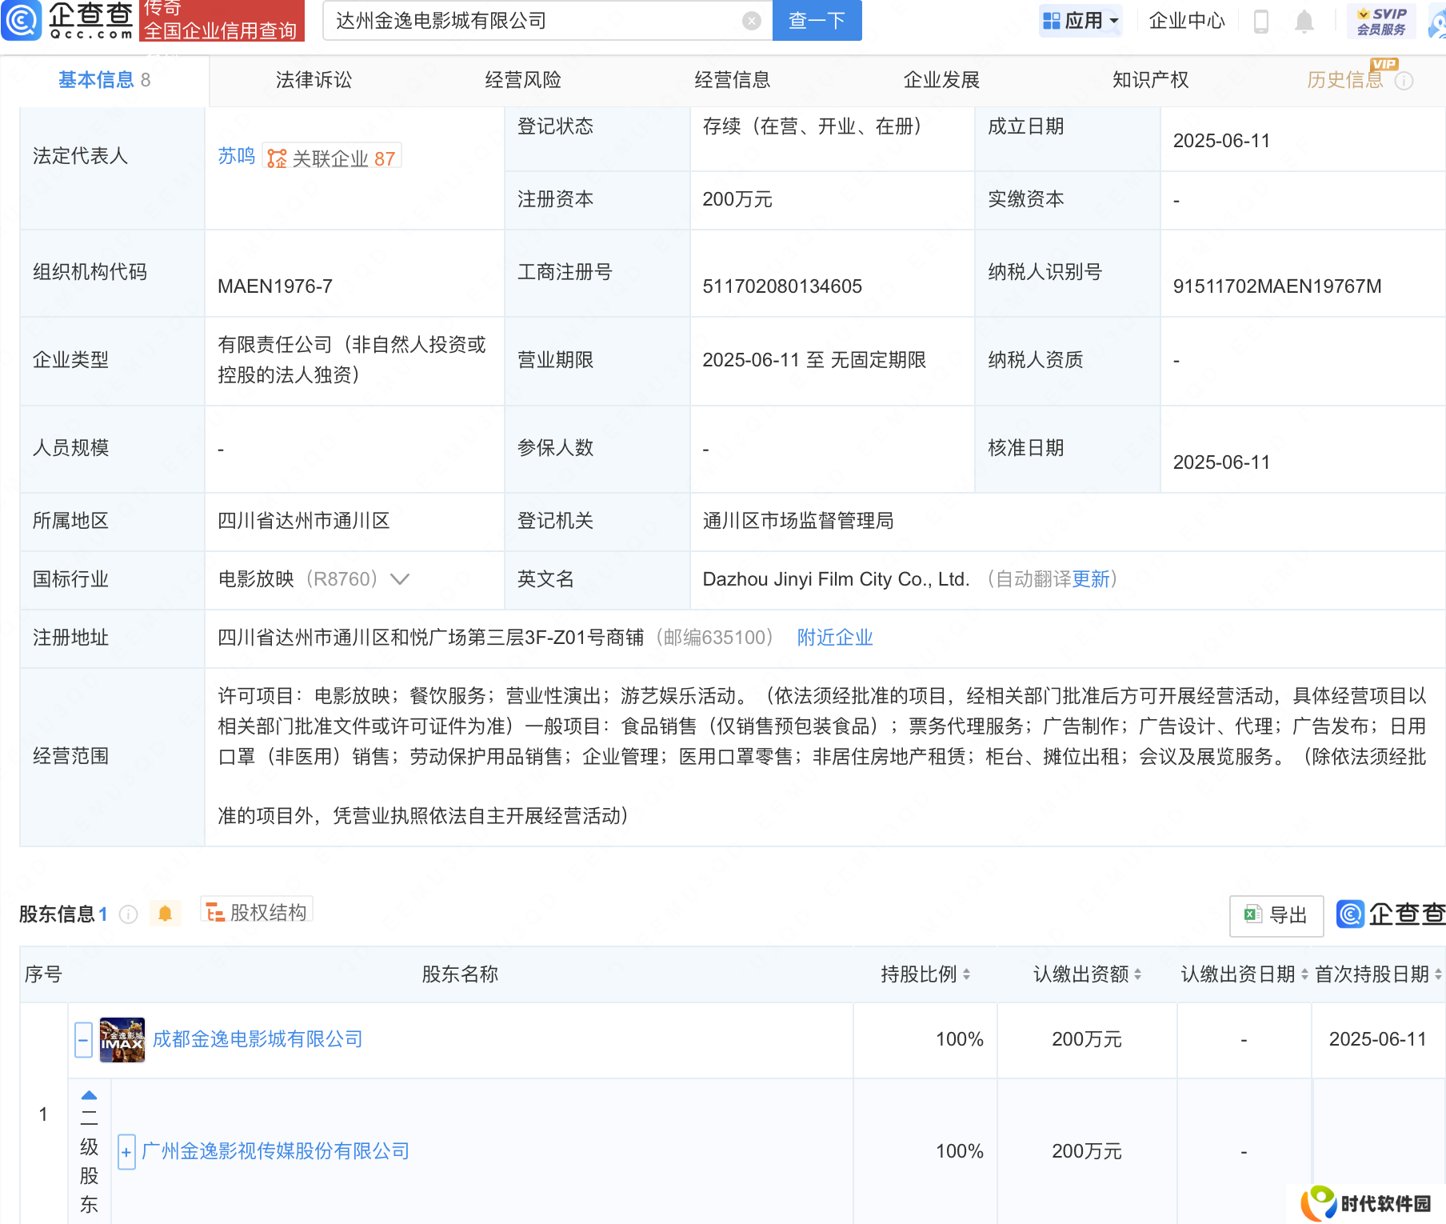Click the 导出 export button
The image size is (1446, 1224).
[1276, 915]
